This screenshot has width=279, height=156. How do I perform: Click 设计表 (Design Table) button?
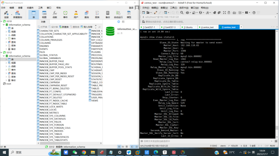point(53,27)
